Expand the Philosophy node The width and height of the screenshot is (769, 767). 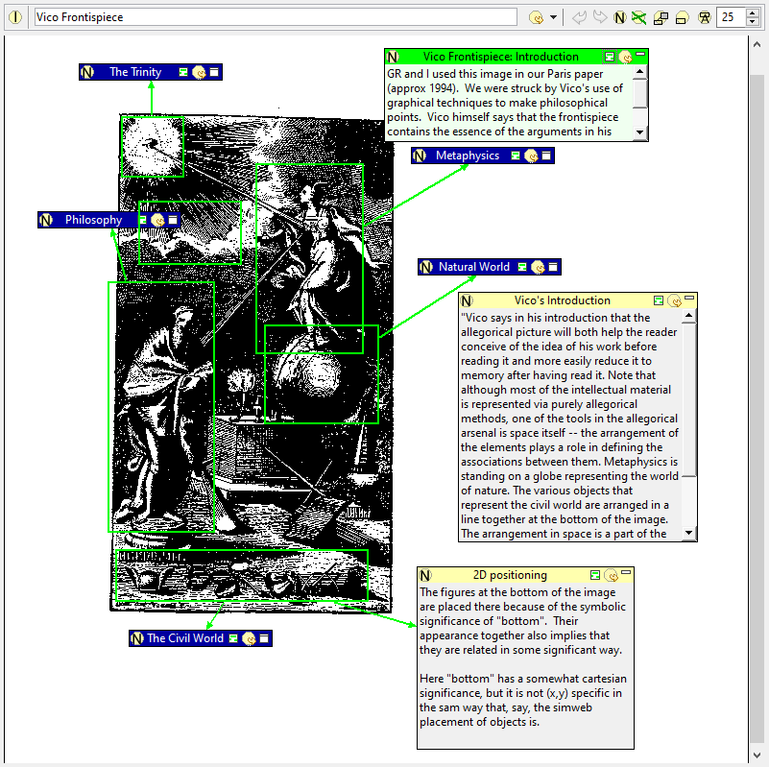173,220
